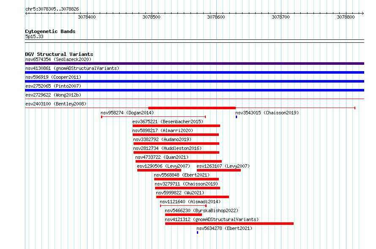The height and width of the screenshot is (249, 376).
Task: Click the 3078500 ruler position
Action: tap(152, 17)
